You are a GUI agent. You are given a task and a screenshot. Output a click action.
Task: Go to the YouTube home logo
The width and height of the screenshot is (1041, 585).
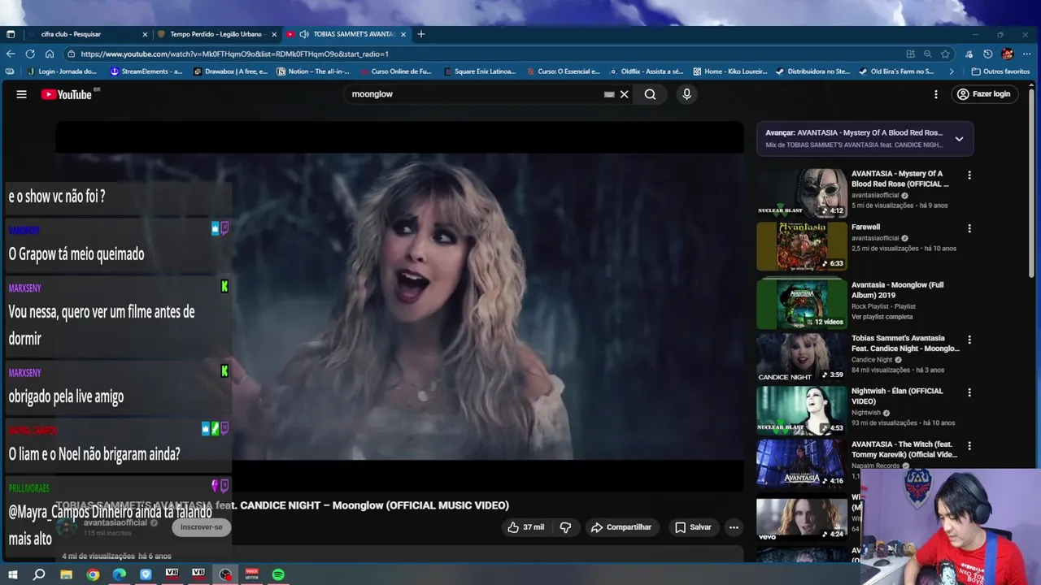[x=67, y=94]
